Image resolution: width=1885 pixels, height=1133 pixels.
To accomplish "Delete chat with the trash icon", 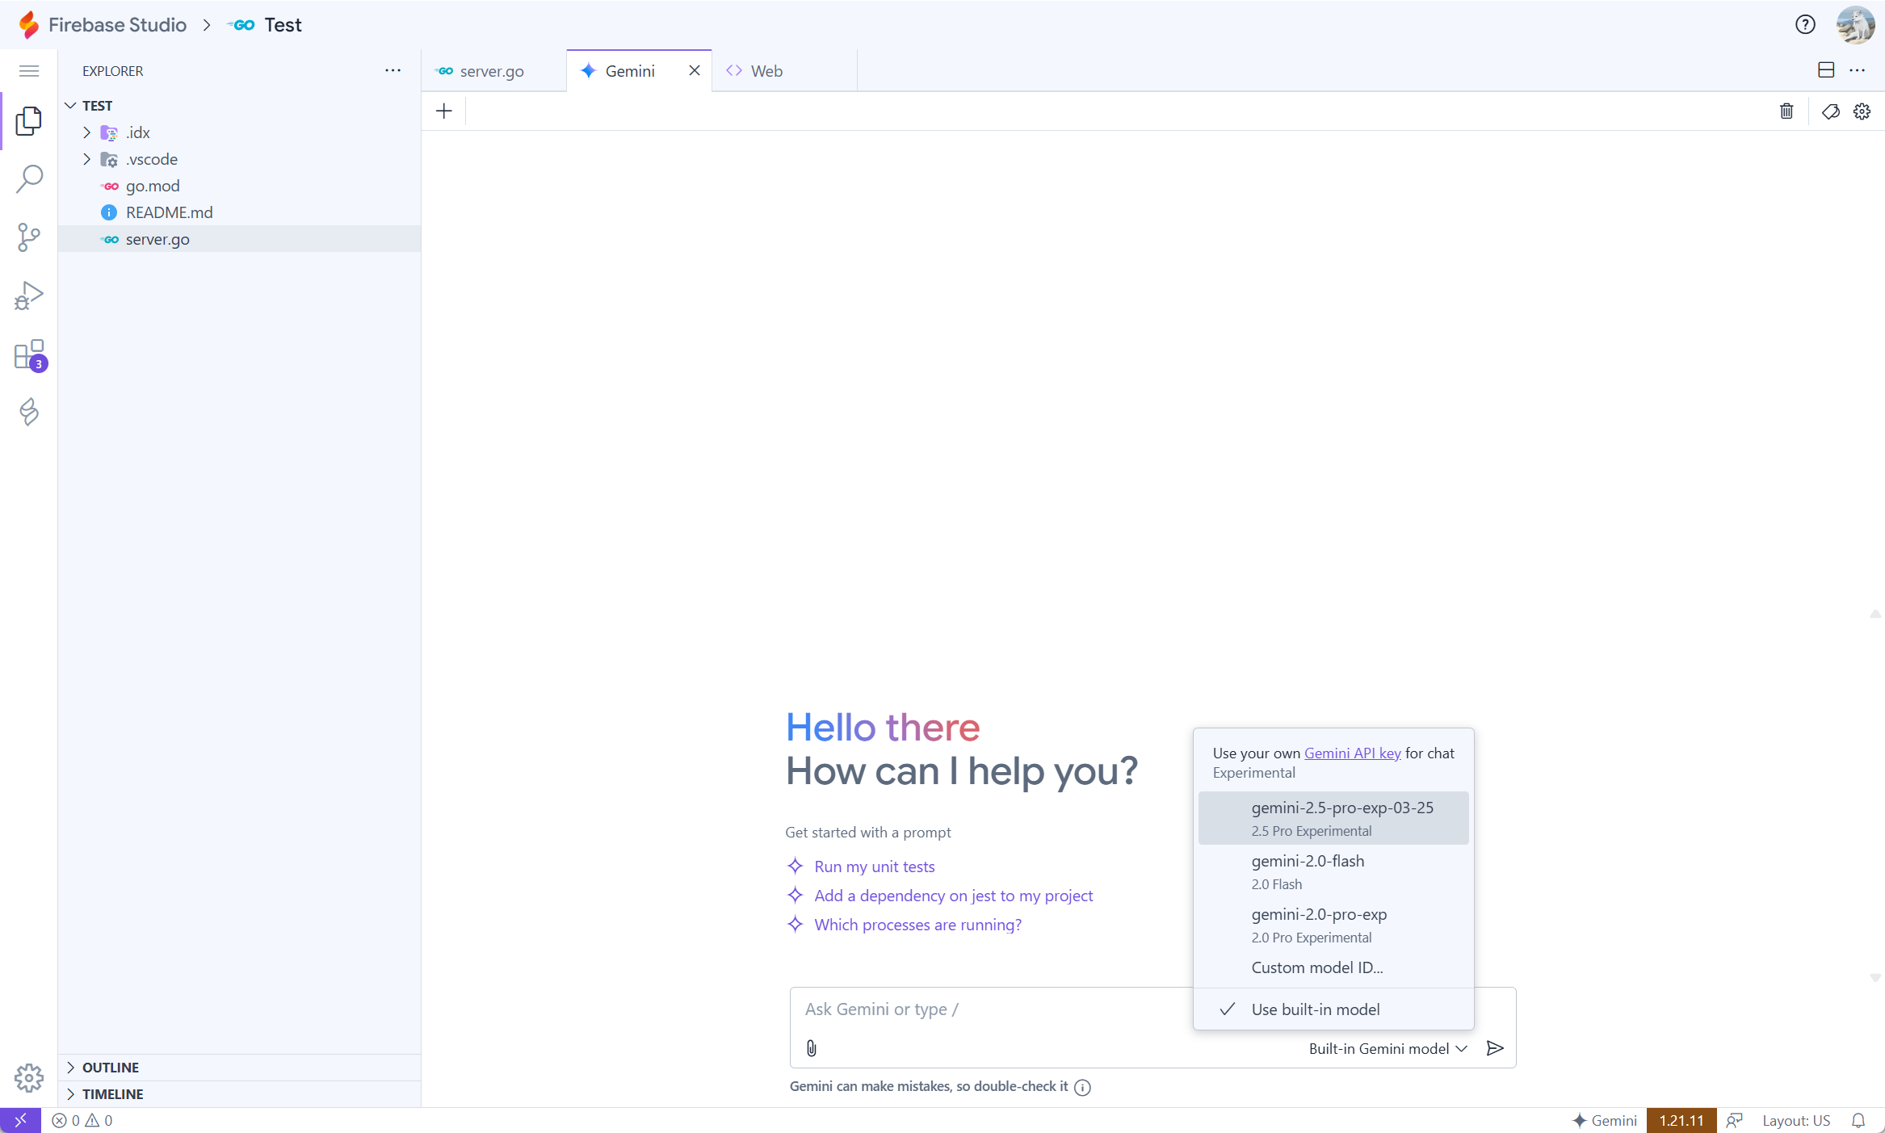I will [1786, 111].
